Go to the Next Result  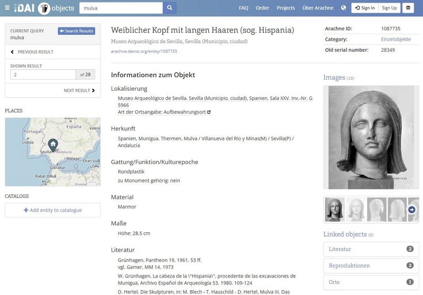79,90
